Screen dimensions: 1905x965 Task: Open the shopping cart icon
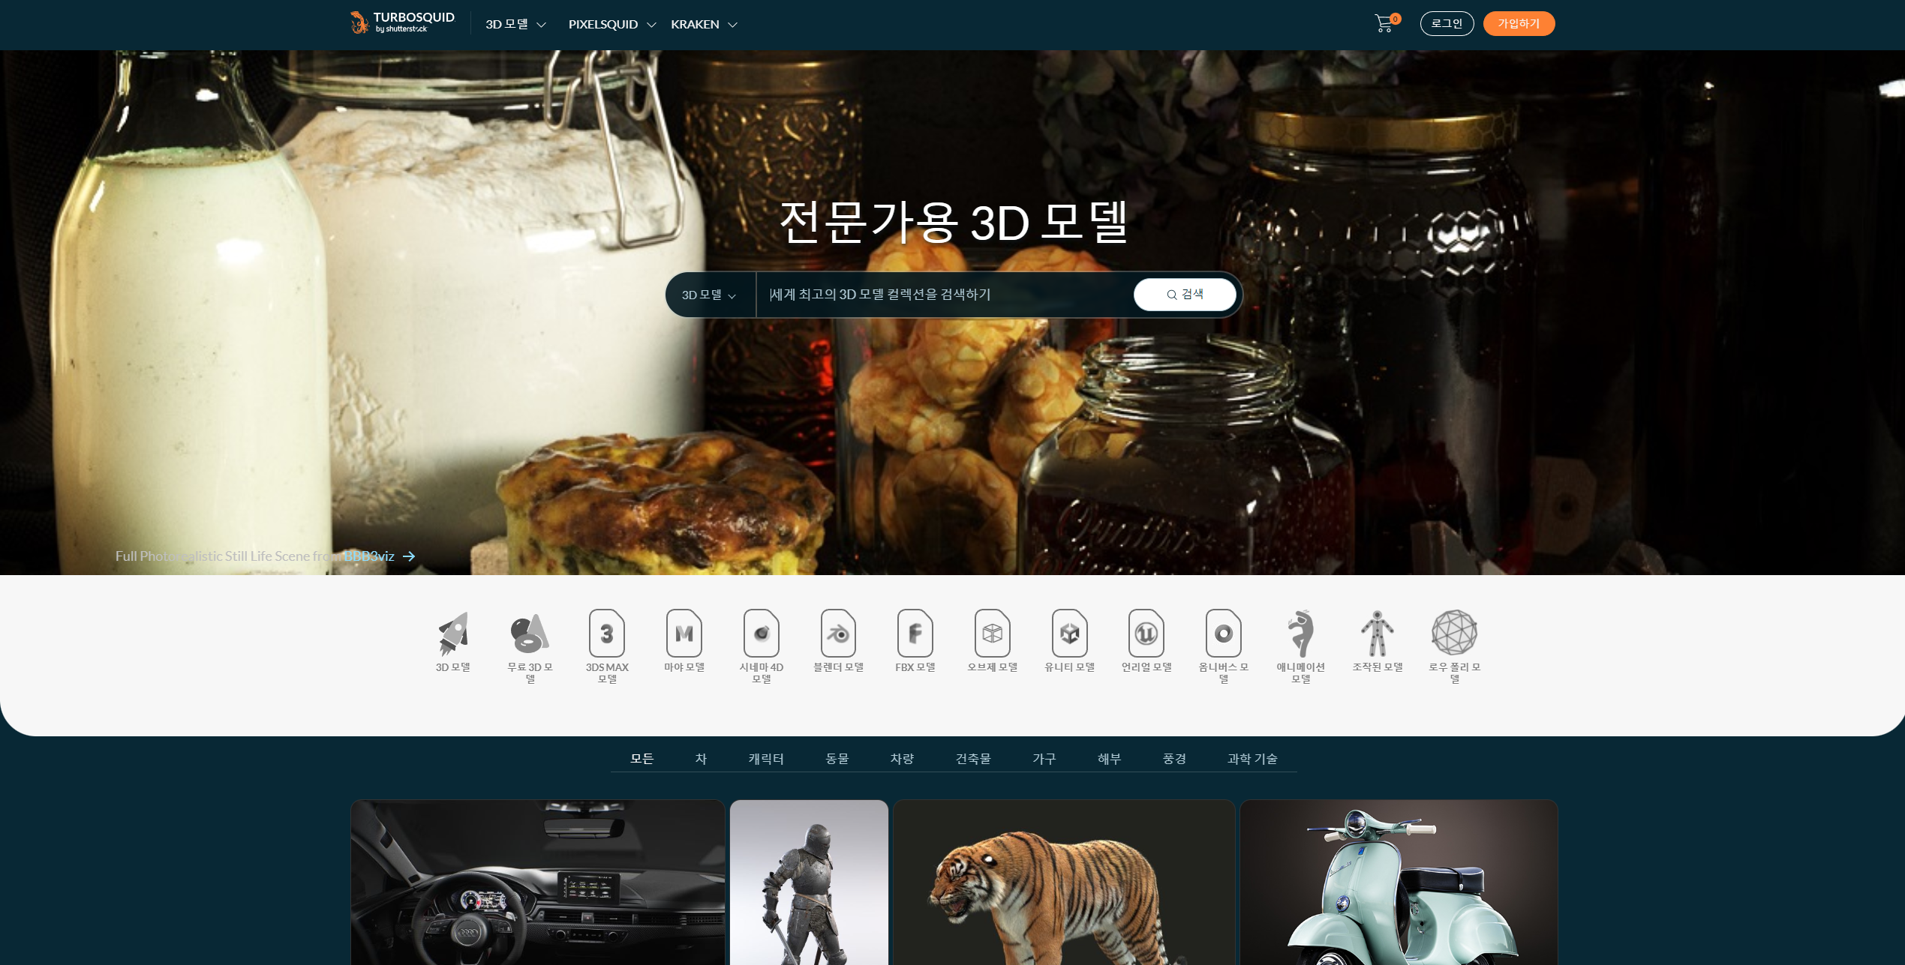click(1384, 24)
